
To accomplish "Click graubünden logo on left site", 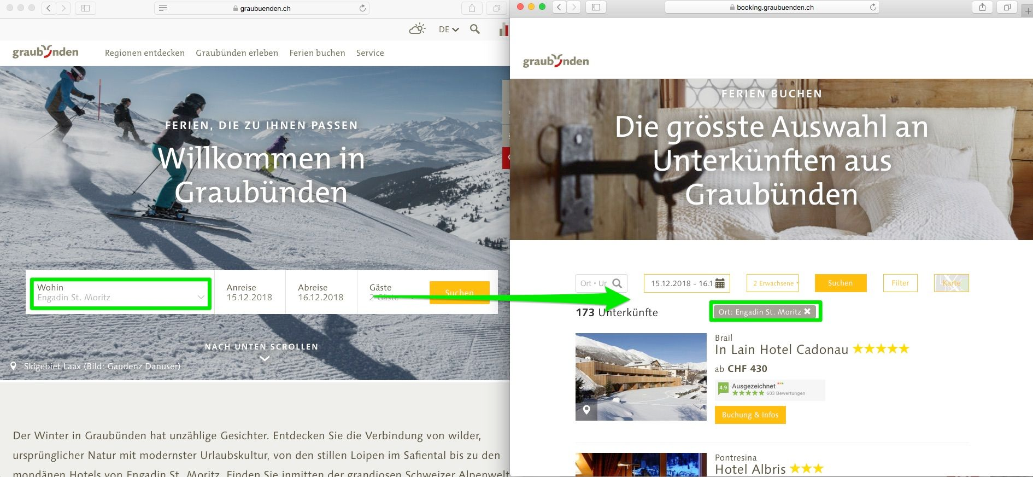I will [x=45, y=52].
